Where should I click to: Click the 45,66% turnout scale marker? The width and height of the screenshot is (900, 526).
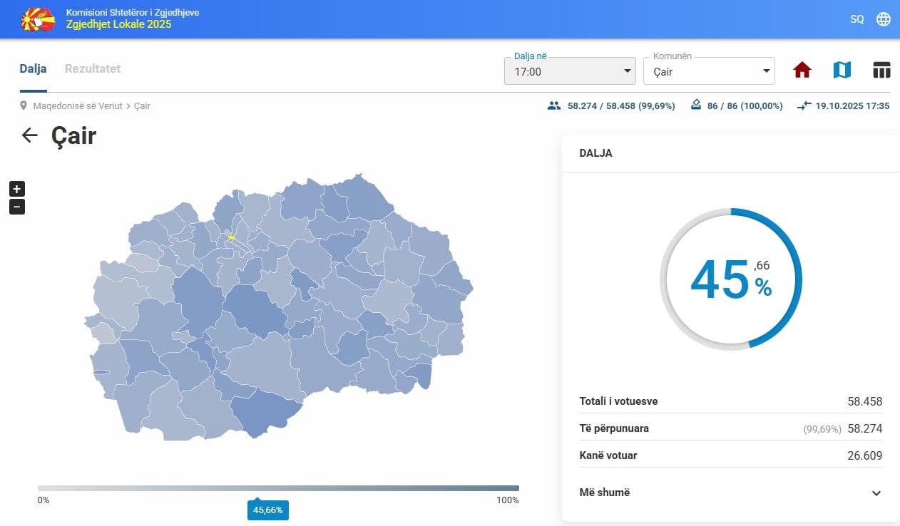268,510
